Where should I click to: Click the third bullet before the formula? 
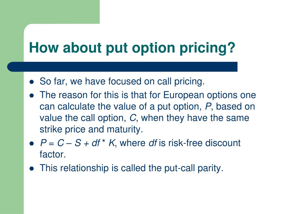tap(32, 144)
